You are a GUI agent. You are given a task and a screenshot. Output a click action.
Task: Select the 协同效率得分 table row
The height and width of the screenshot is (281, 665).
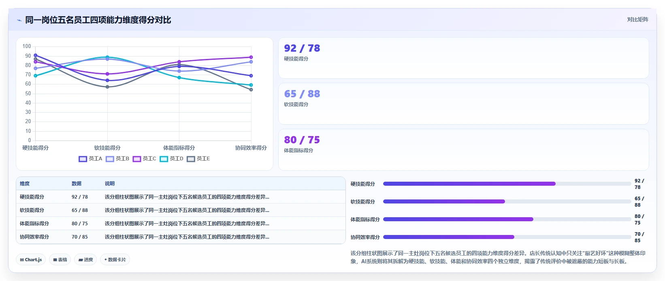click(x=181, y=237)
